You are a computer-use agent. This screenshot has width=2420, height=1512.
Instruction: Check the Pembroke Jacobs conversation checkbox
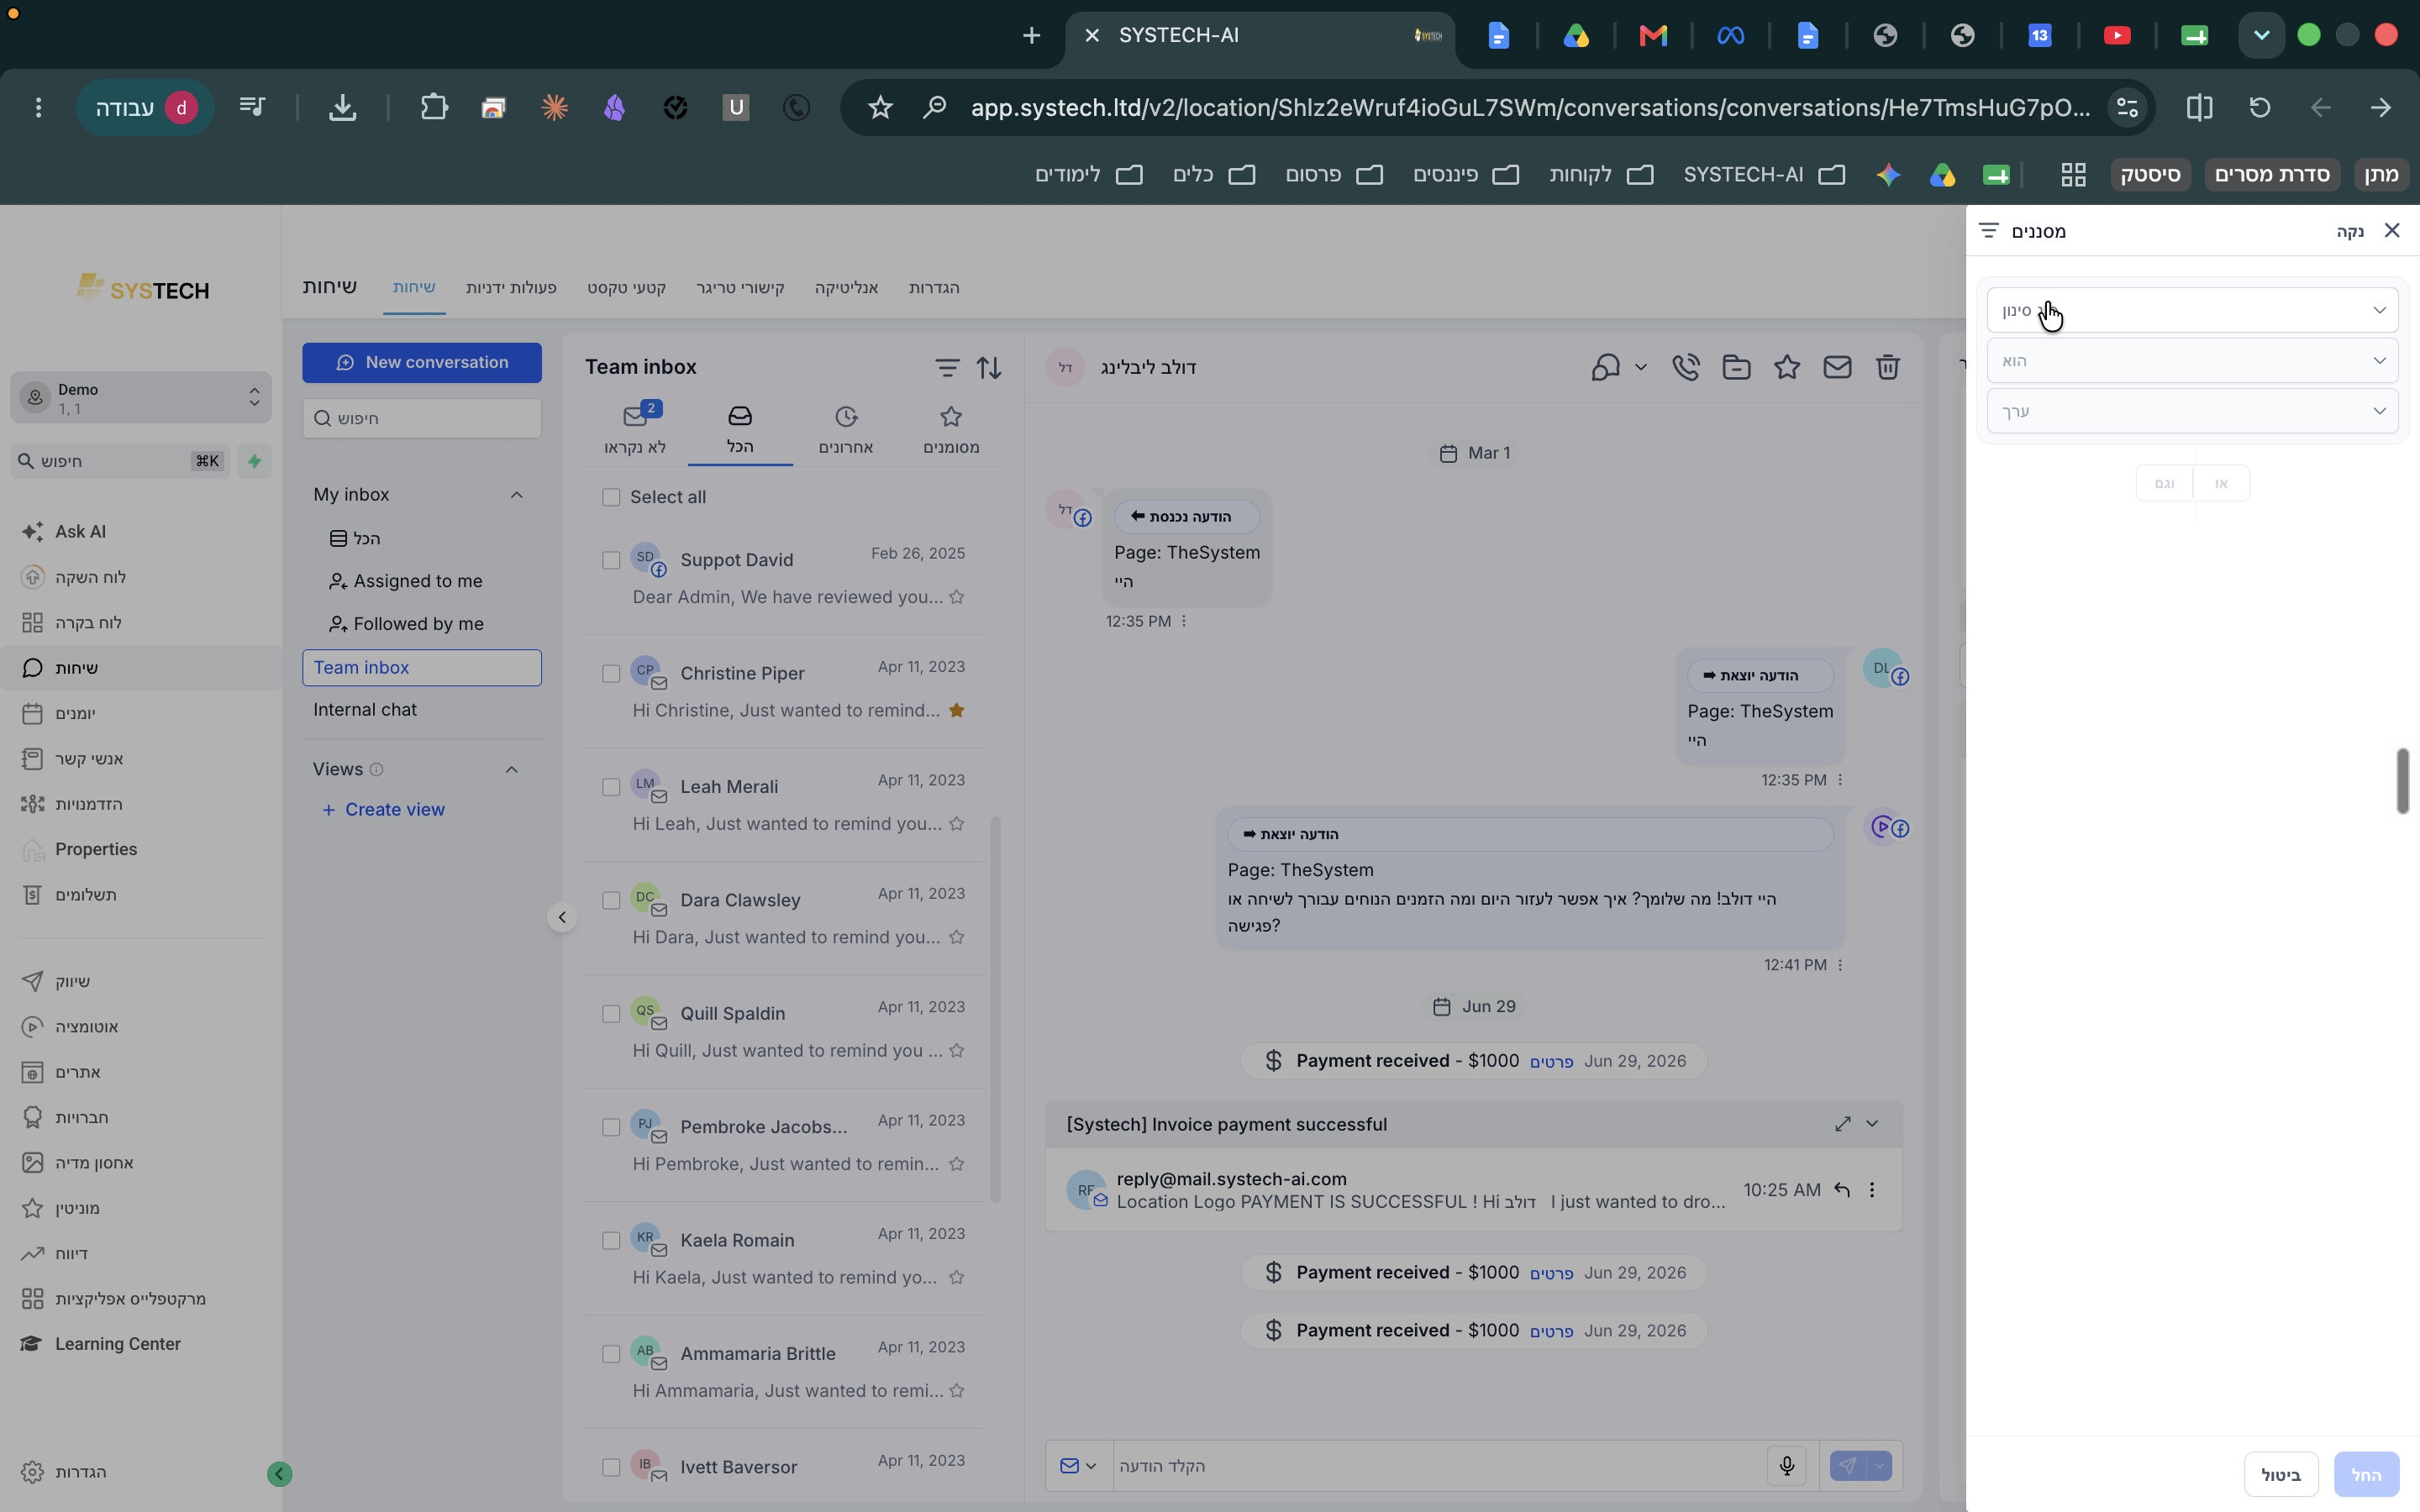pyautogui.click(x=611, y=1128)
